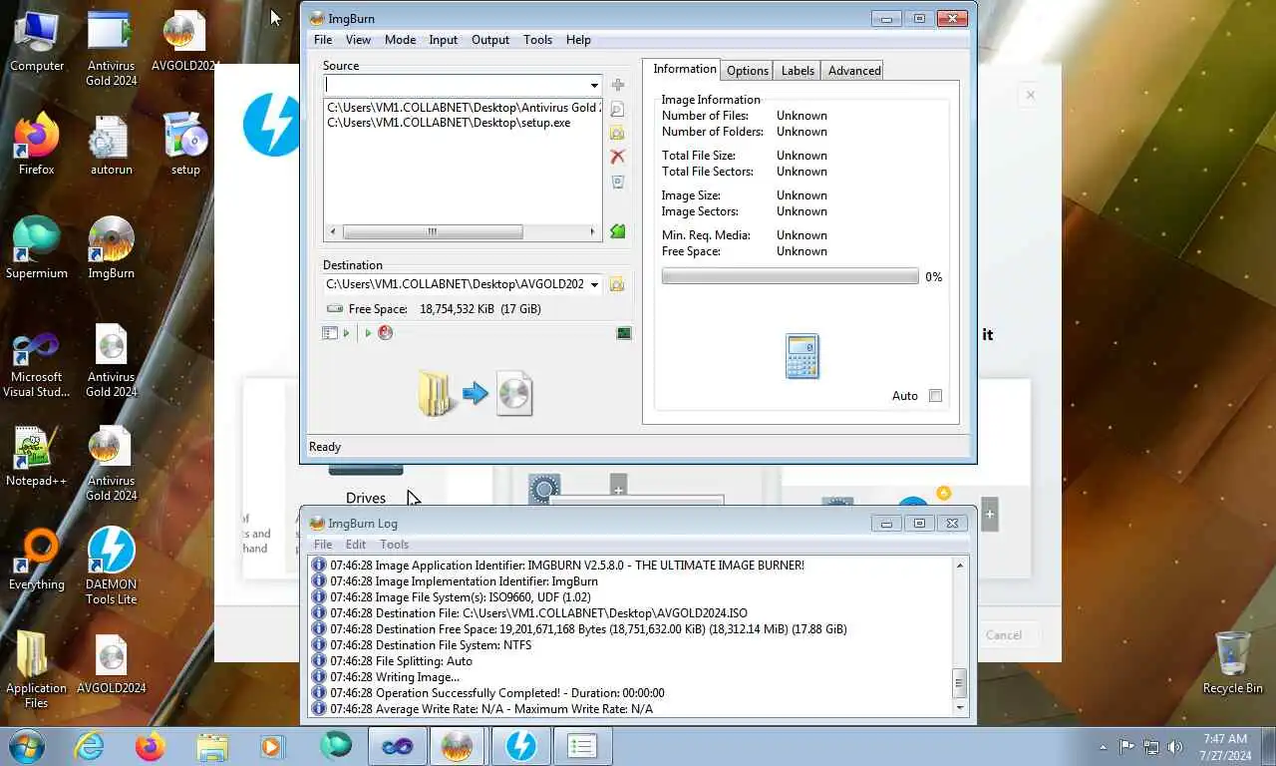
Task: Select the ImgBurn desktop shortcut
Action: tap(112, 247)
